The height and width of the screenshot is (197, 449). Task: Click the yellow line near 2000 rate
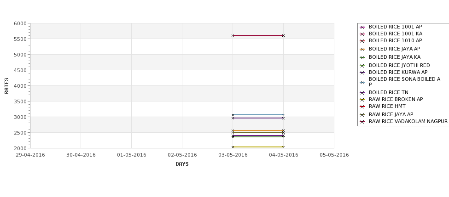coord(258,147)
